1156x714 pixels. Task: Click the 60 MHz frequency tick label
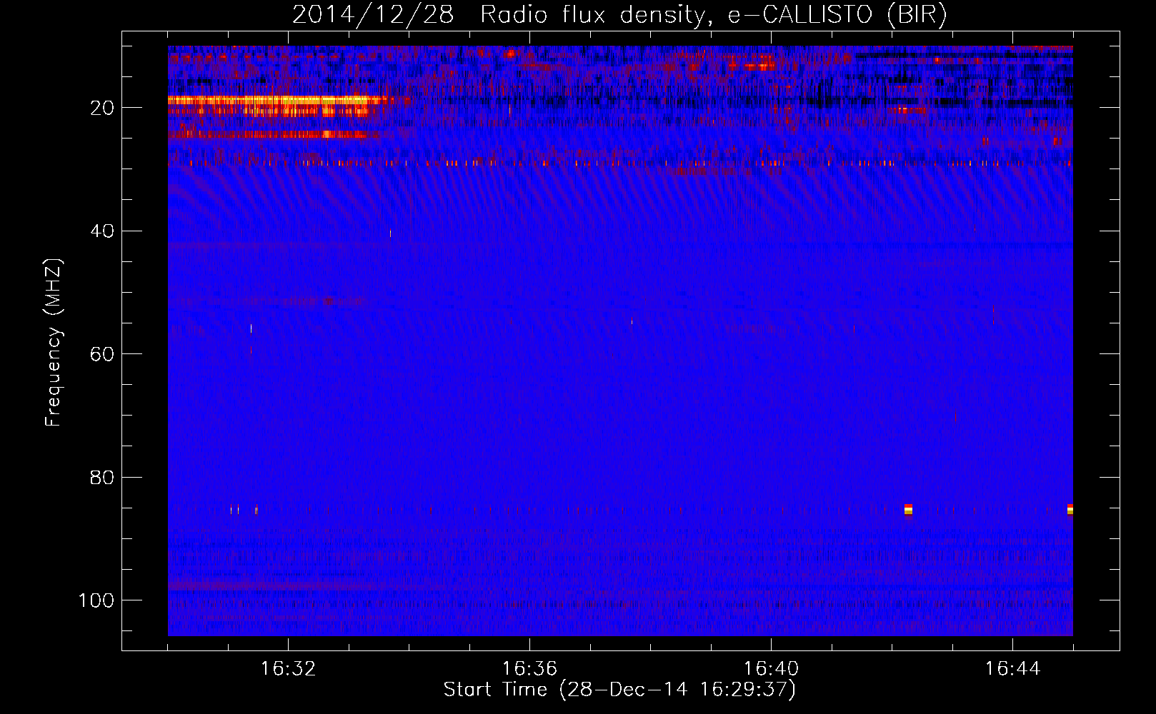(102, 354)
